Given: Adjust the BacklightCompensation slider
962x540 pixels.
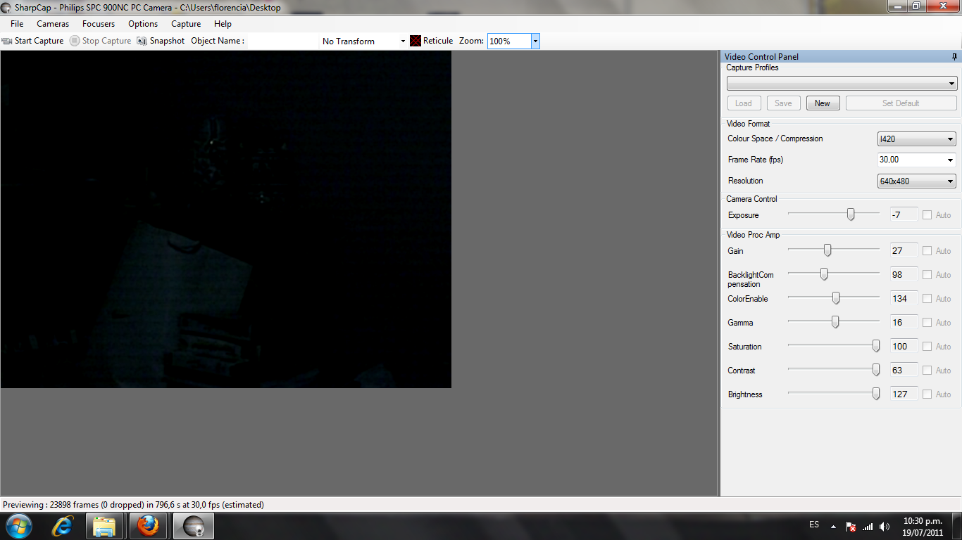Looking at the screenshot, I should coord(824,274).
